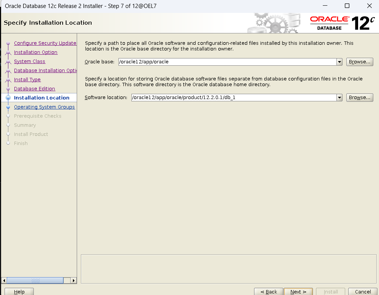The height and width of the screenshot is (295, 379).
Task: Click the sidebar scroll right arrow
Action: (x=73, y=281)
